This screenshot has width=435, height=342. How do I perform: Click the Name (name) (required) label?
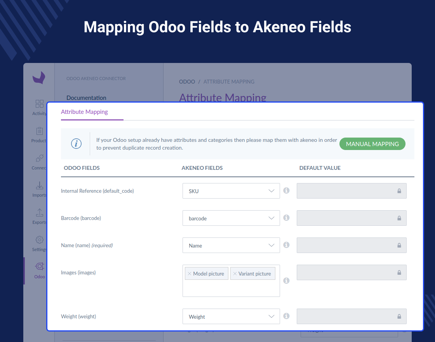coord(87,245)
